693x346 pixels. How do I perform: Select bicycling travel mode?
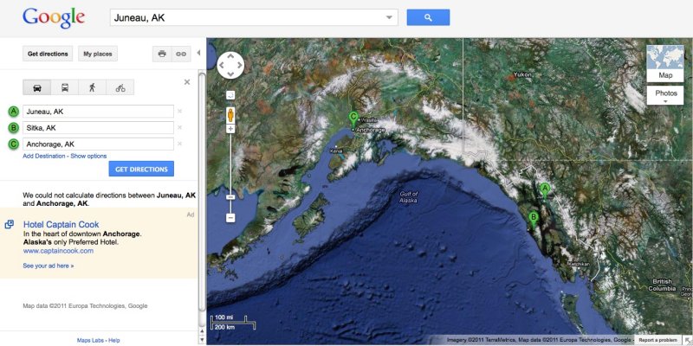[120, 87]
